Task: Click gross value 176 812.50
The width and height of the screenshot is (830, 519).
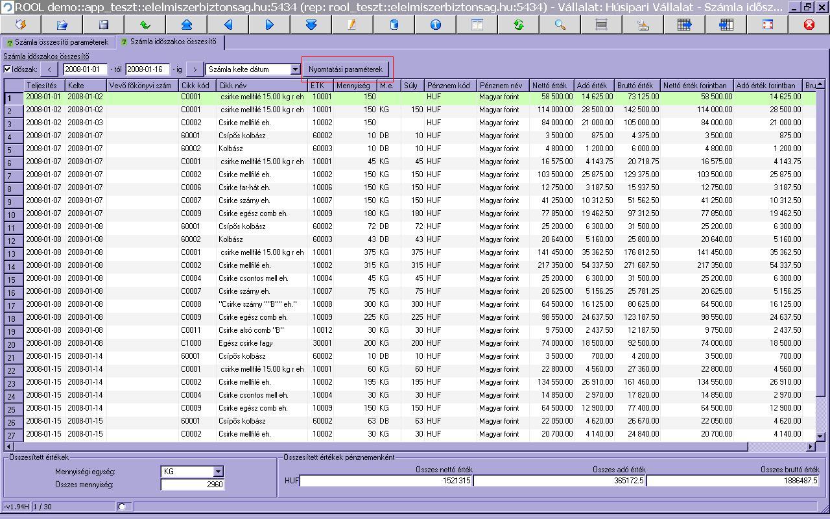Action: (x=638, y=252)
